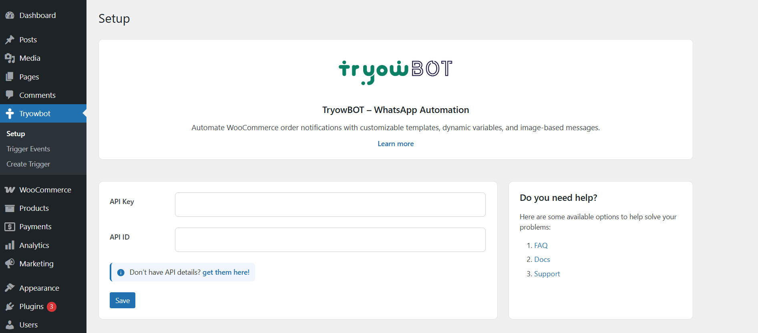Open the Marketing menu item
This screenshot has width=758, height=333.
43,264
